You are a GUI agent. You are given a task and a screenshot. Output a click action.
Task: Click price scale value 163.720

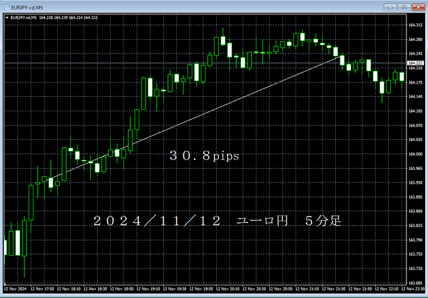415,268
